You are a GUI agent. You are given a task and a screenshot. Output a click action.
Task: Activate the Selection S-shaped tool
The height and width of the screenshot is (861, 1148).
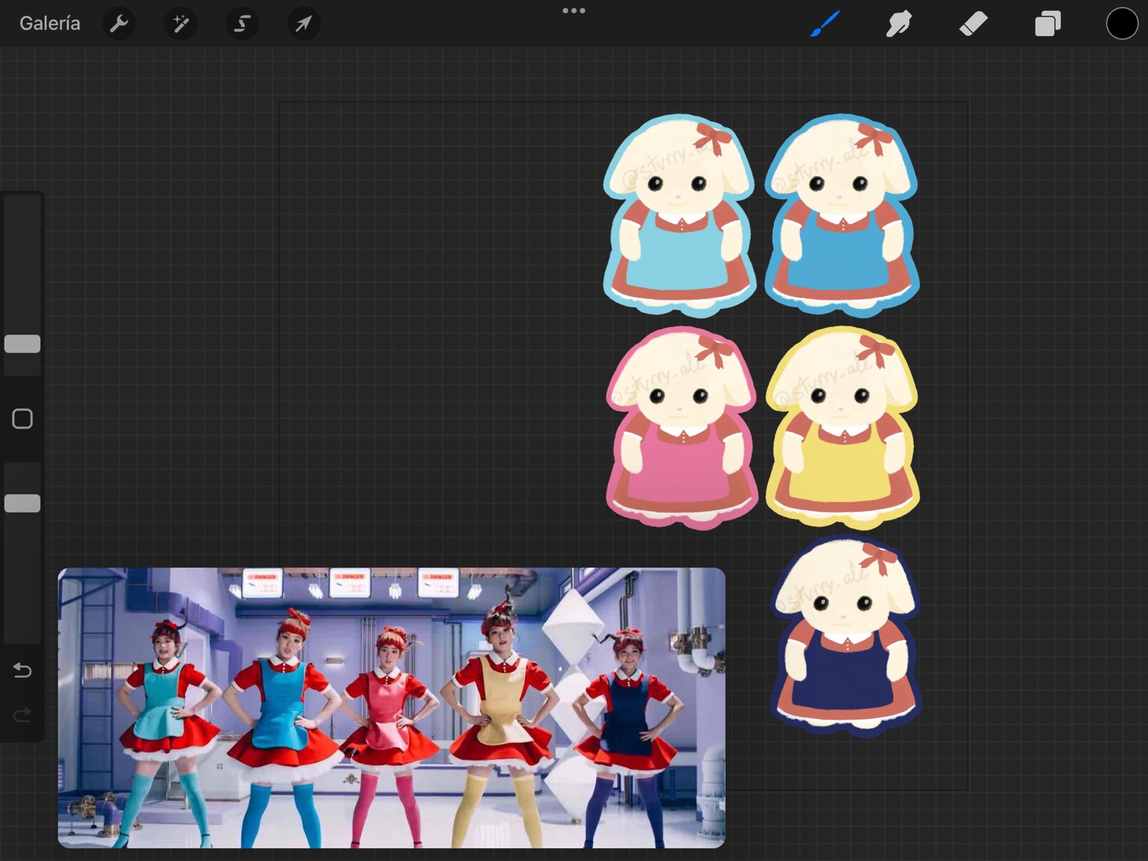coord(242,24)
